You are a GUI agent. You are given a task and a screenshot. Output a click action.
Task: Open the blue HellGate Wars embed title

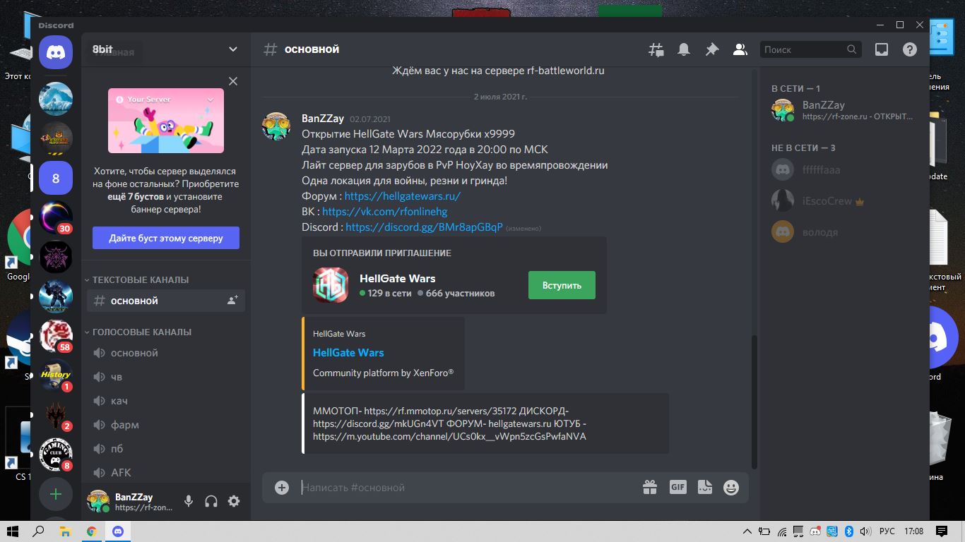coord(348,353)
